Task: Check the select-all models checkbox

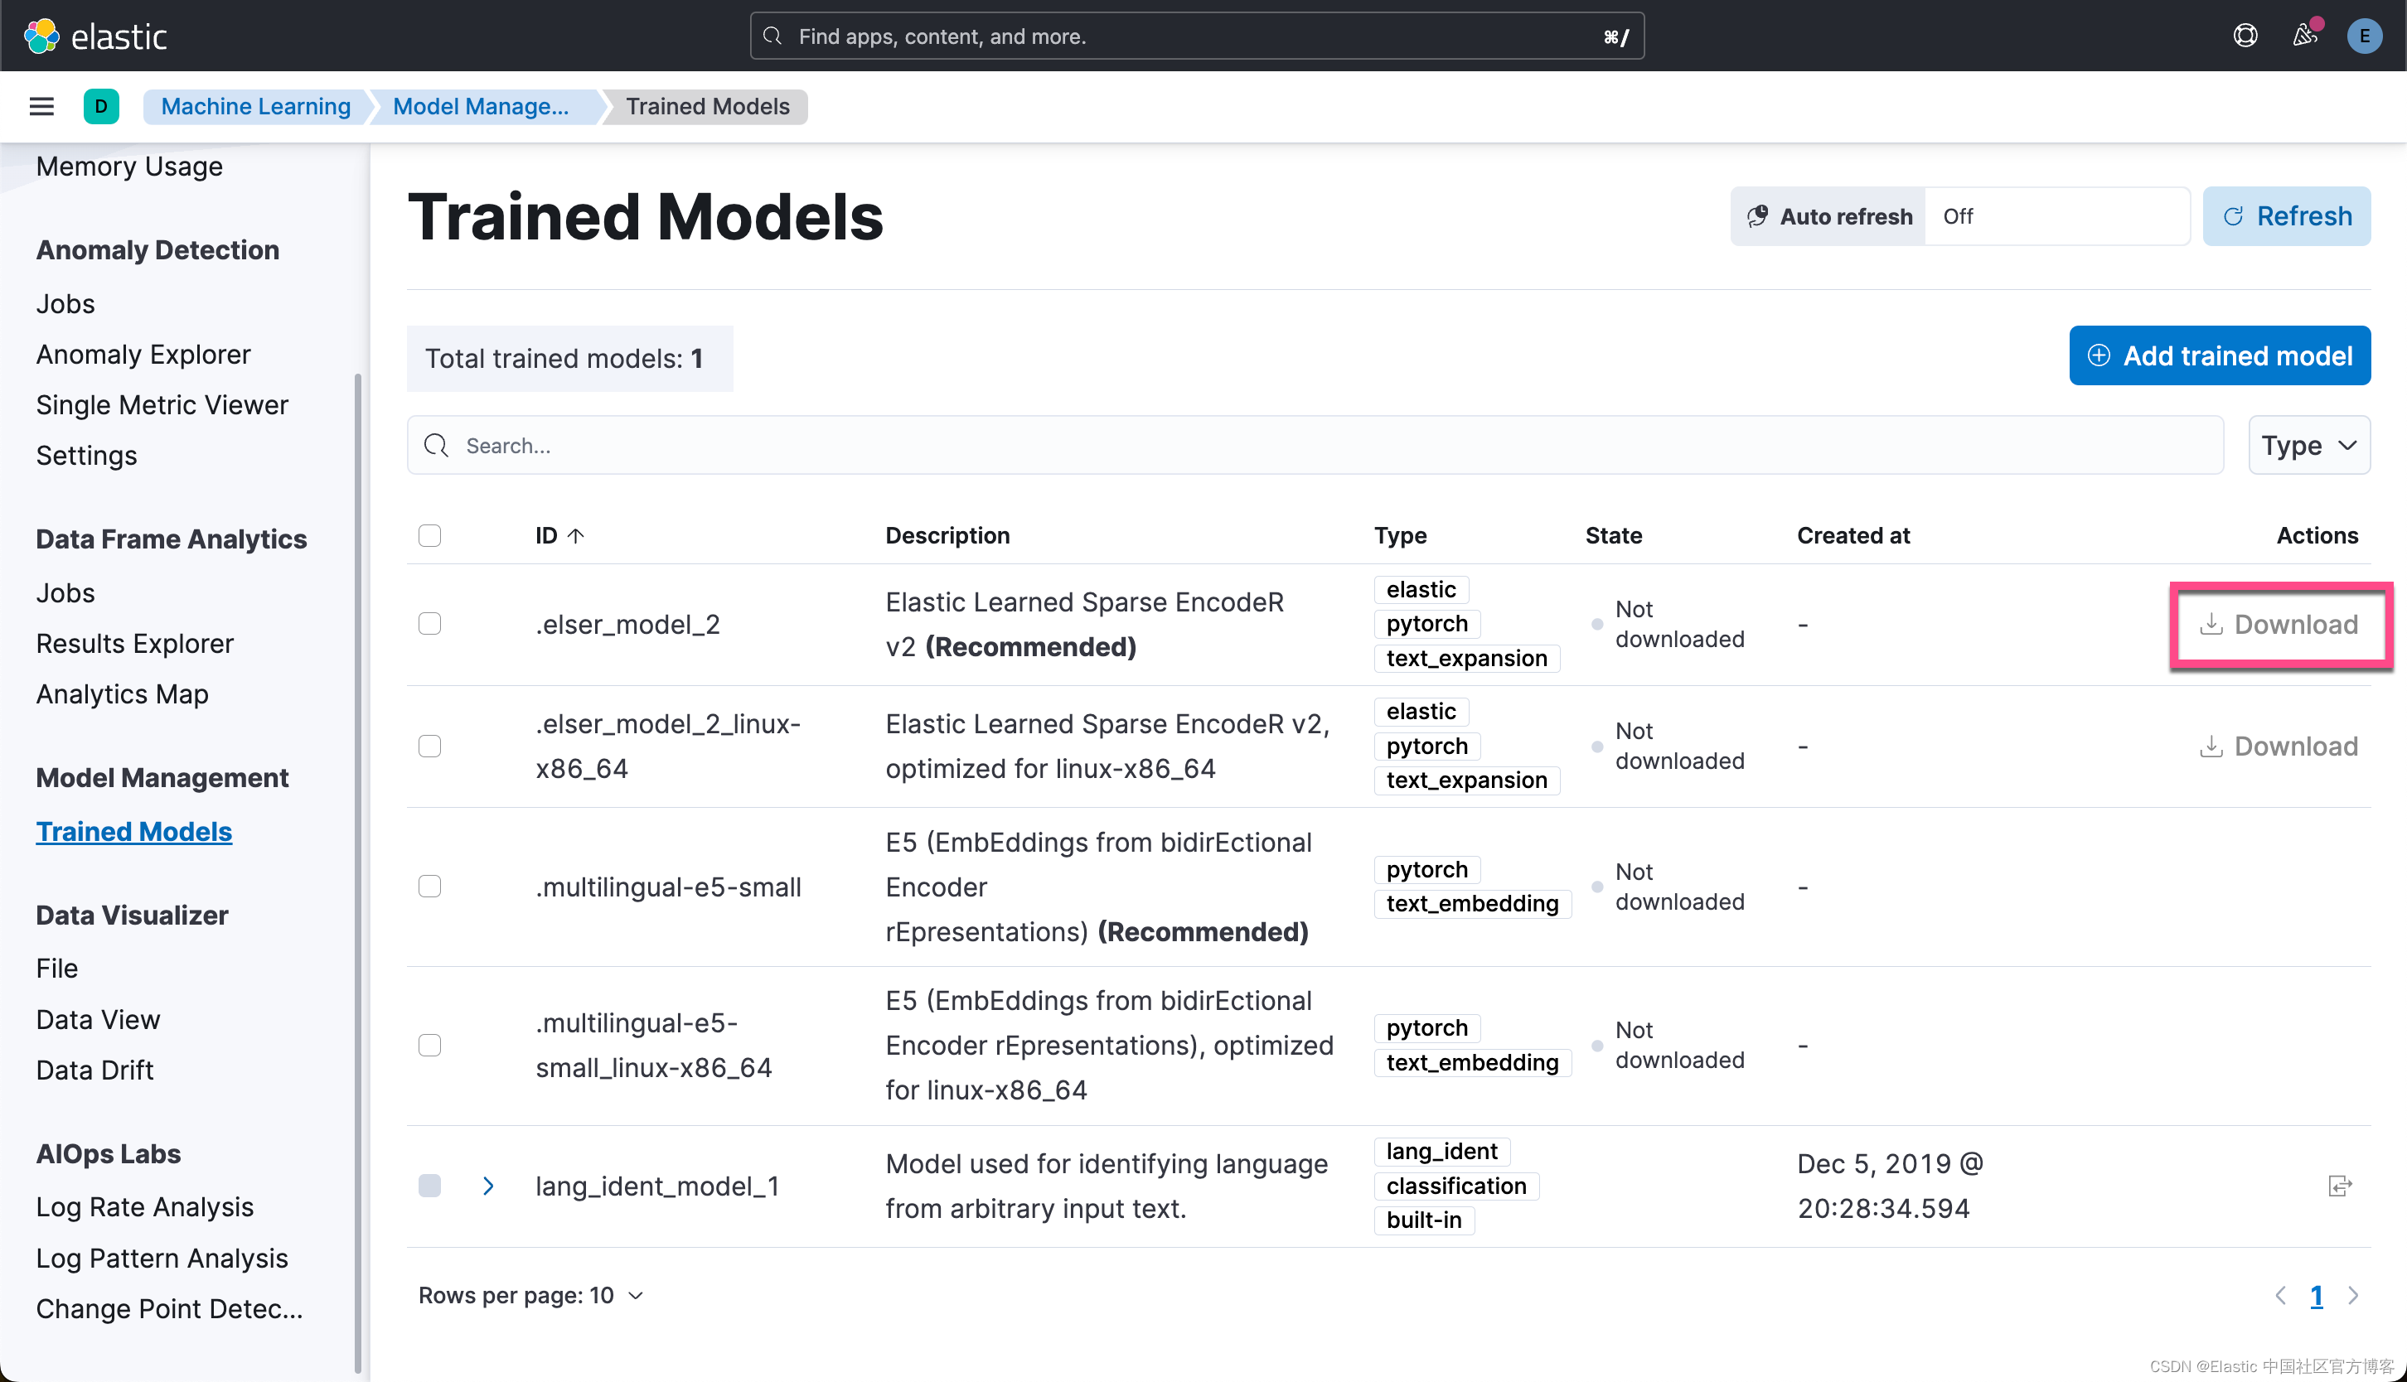Action: (429, 535)
